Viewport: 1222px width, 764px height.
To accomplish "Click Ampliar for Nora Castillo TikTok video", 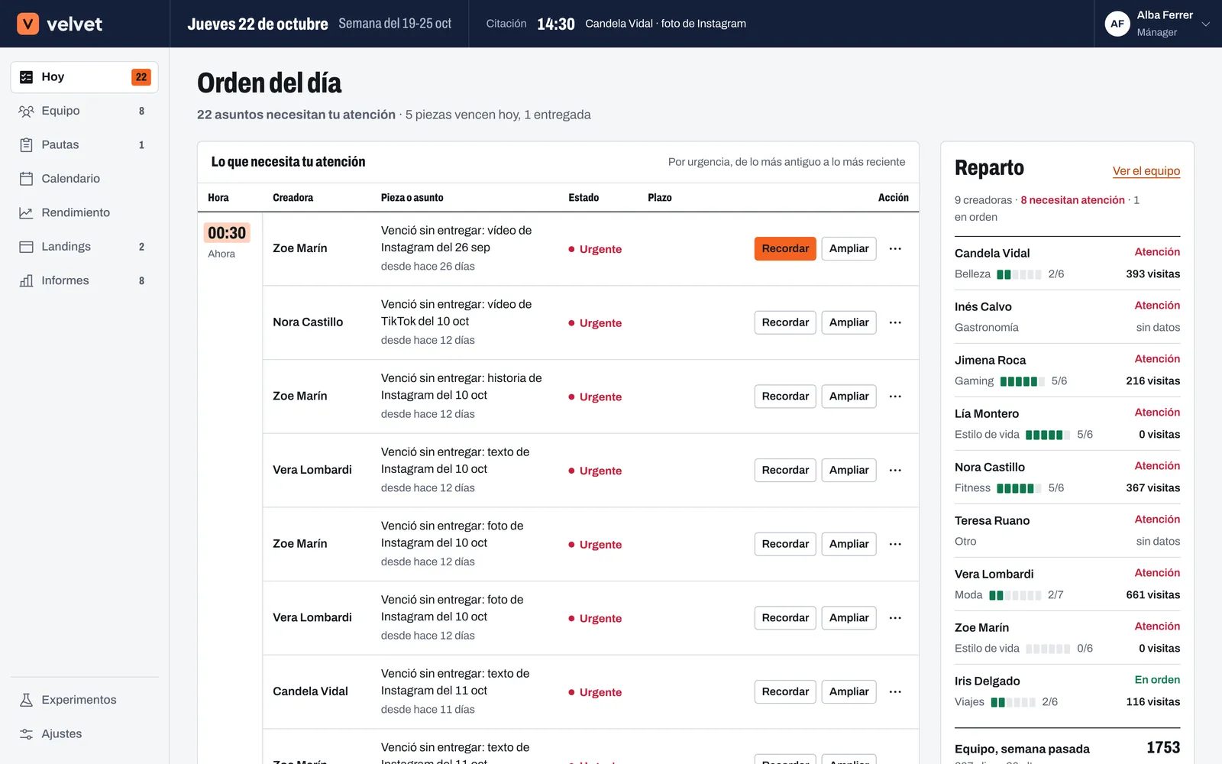I will point(849,322).
